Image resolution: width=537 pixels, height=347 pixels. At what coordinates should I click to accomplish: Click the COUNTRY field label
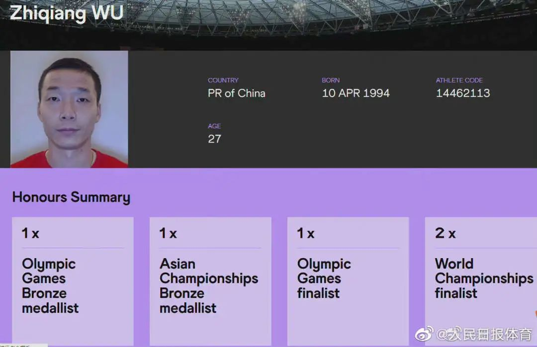pyautogui.click(x=223, y=80)
